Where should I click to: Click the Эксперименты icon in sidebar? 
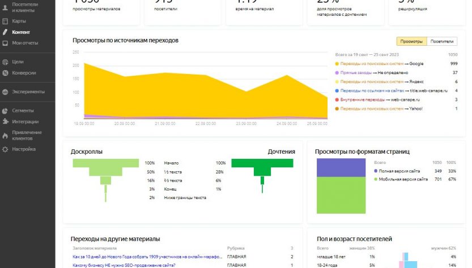pyautogui.click(x=5, y=92)
